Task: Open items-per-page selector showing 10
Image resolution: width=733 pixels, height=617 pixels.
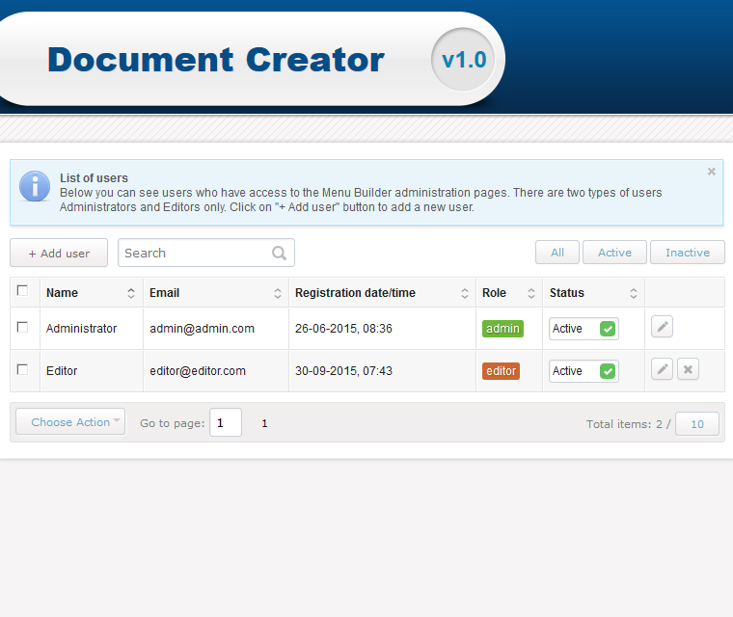Action: [x=697, y=424]
